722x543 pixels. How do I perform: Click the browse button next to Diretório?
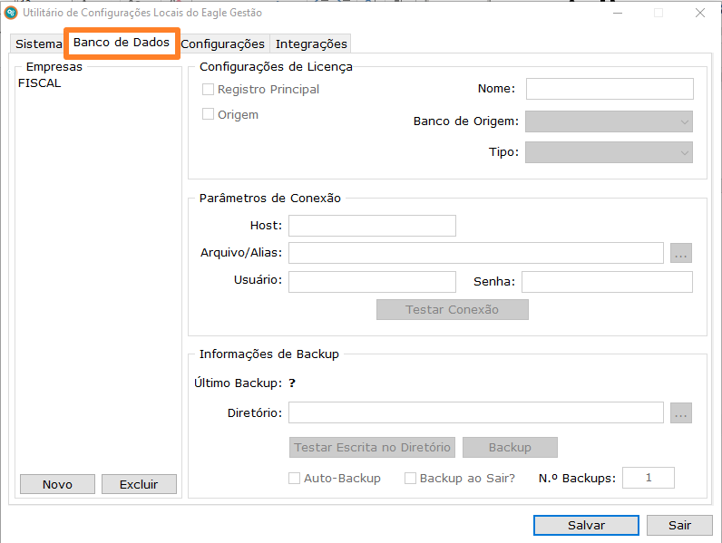click(x=681, y=413)
